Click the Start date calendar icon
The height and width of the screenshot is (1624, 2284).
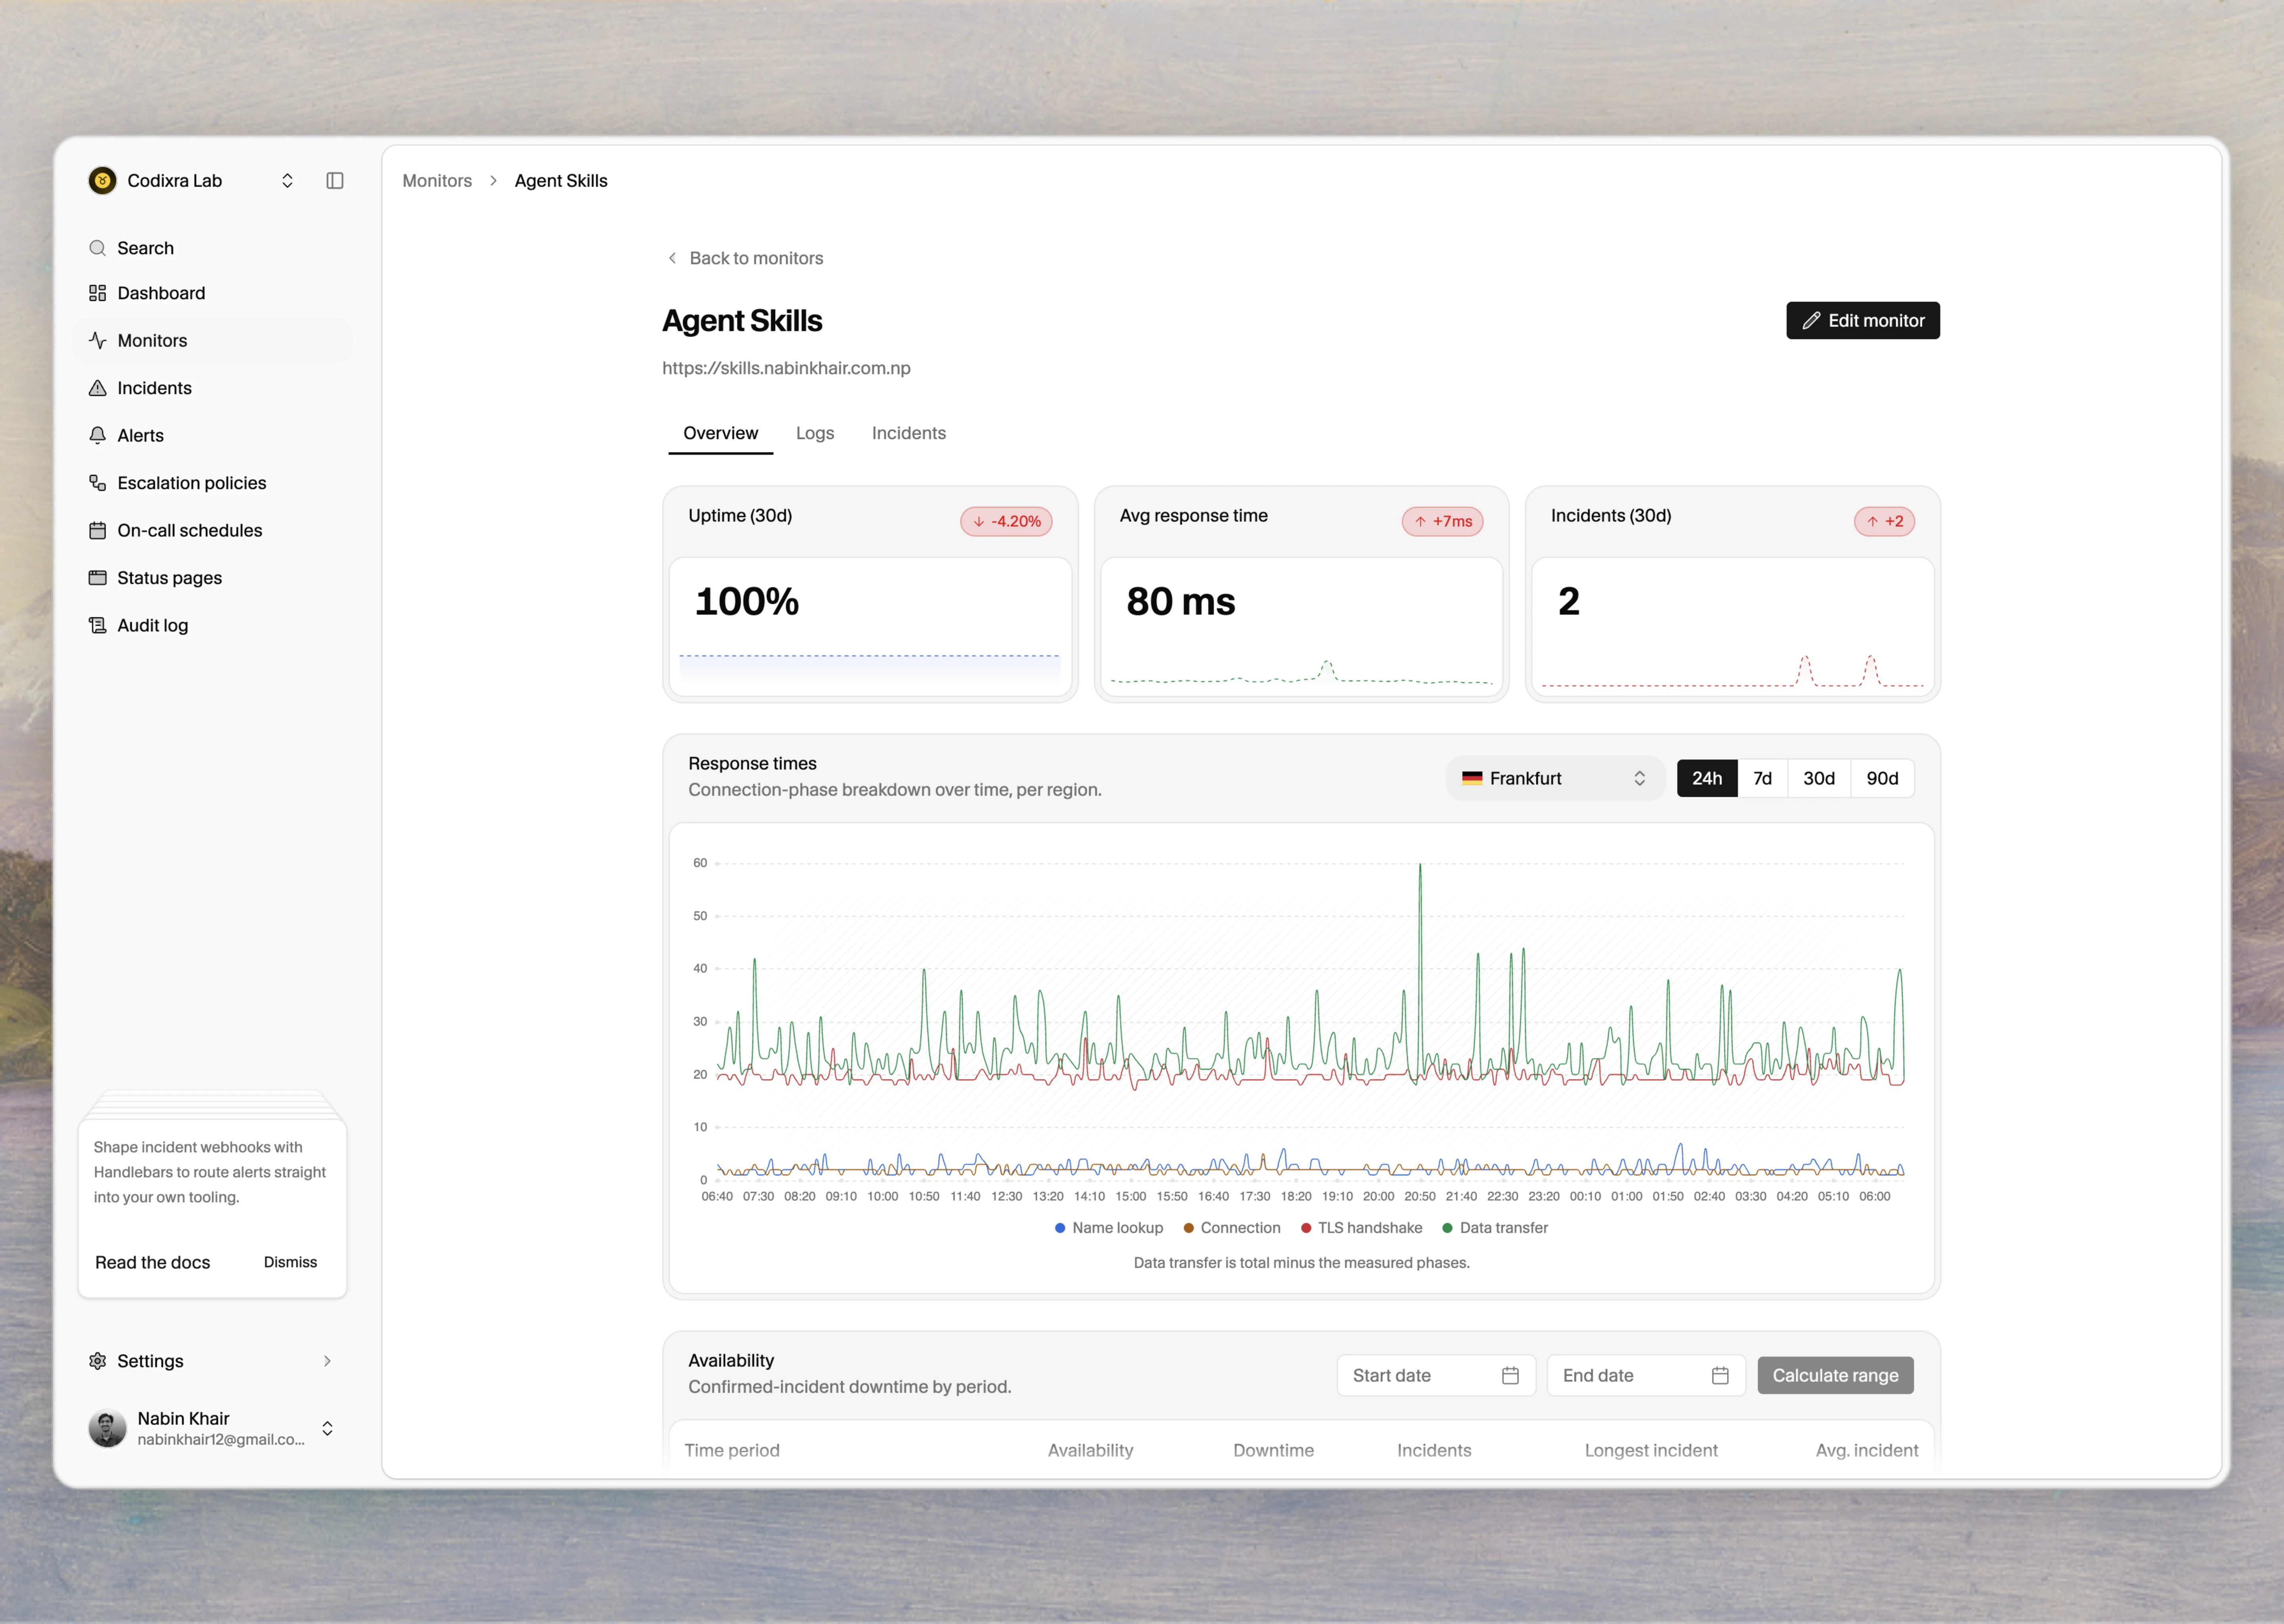pyautogui.click(x=1510, y=1376)
